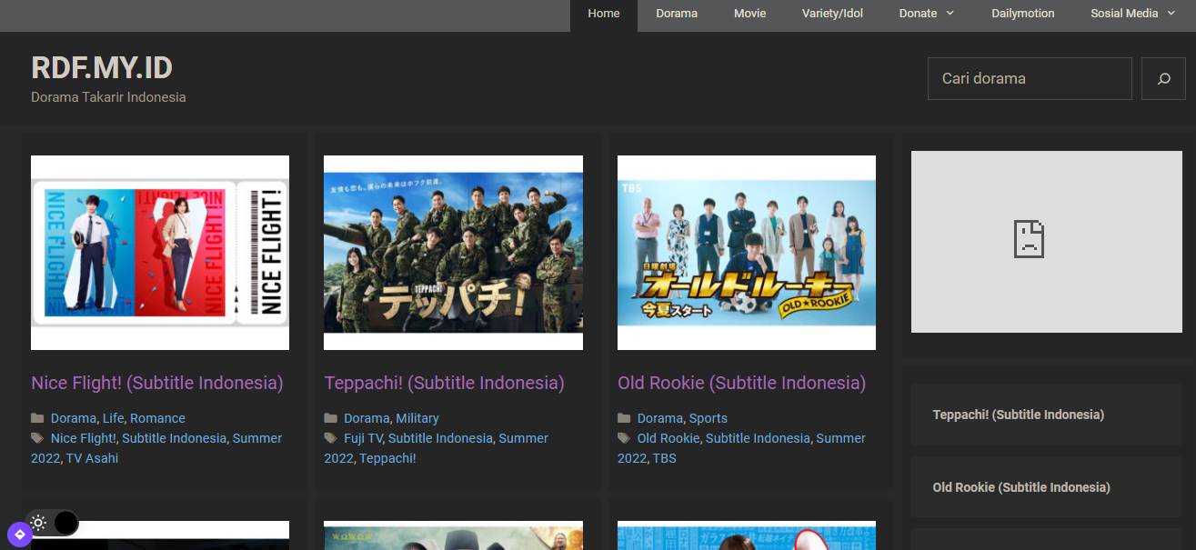1196x550 pixels.
Task: Expand the Sosial Media dropdown menu
Action: coord(1133,14)
